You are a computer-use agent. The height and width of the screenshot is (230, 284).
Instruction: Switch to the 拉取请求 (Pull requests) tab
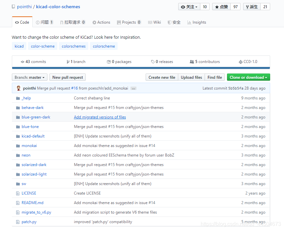(x=72, y=22)
